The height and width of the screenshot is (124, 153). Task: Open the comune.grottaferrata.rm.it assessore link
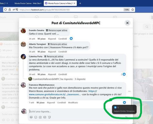pyautogui.click(x=55, y=94)
